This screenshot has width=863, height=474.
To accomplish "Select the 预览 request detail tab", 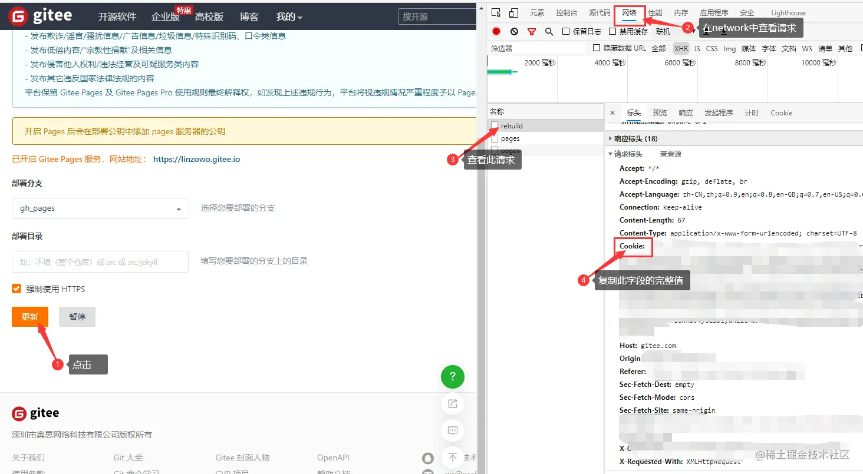I will point(660,113).
